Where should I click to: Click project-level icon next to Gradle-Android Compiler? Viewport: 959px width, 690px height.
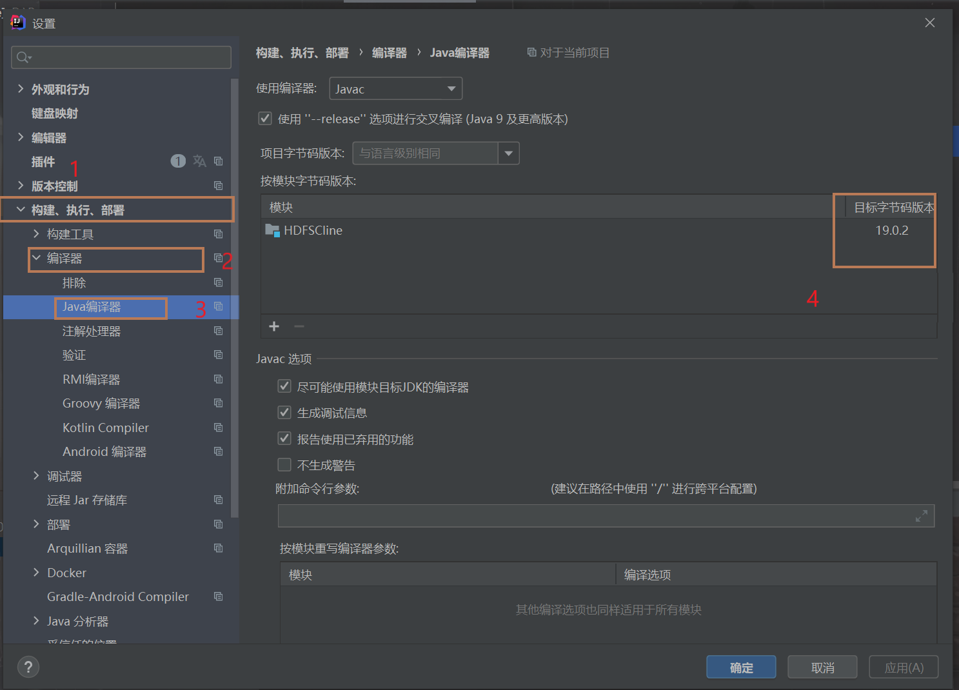(218, 596)
